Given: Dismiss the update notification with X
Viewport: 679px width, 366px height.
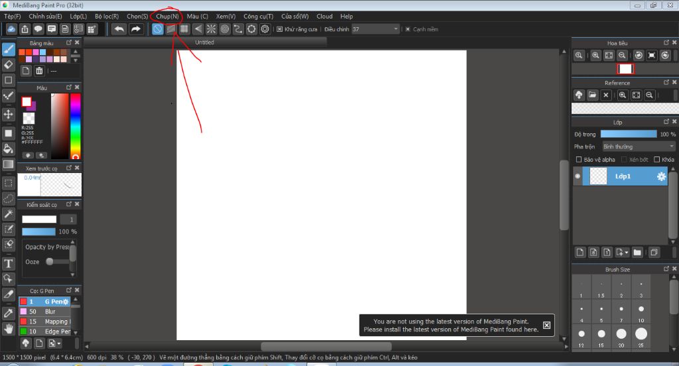Looking at the screenshot, I should tap(546, 326).
